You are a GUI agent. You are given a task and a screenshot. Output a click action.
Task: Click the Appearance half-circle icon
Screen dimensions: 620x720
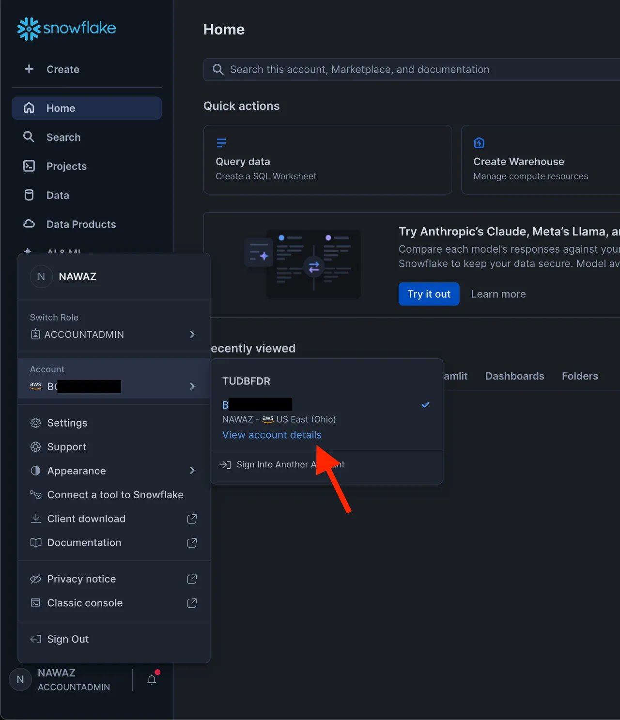click(36, 471)
